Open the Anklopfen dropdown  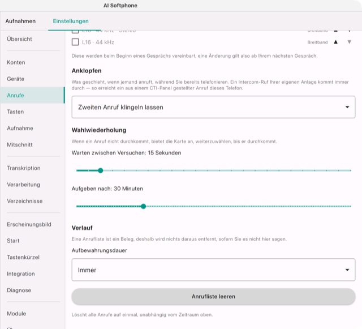pos(213,107)
